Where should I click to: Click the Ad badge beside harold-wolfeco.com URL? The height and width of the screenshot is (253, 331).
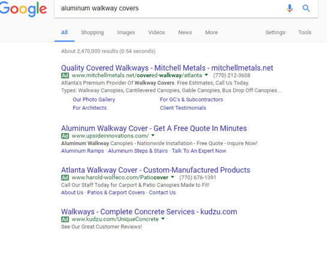coord(65,177)
